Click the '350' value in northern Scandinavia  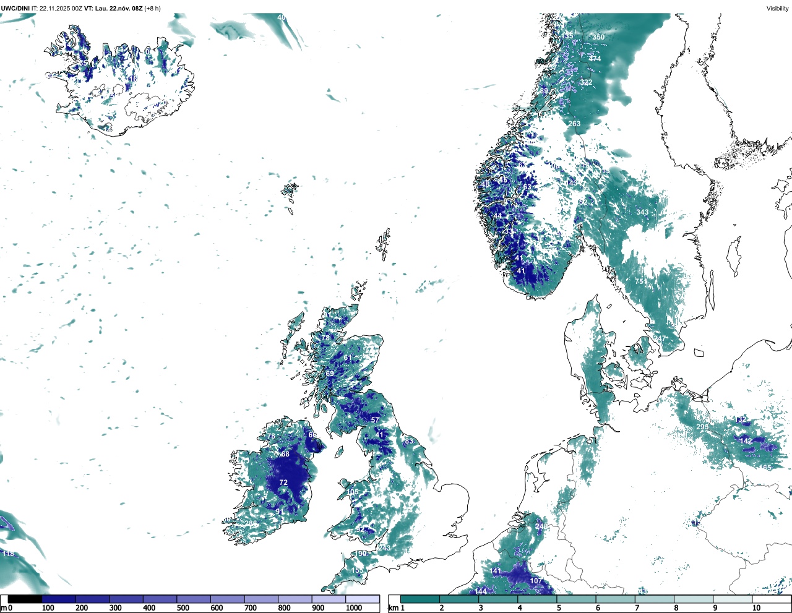click(598, 37)
